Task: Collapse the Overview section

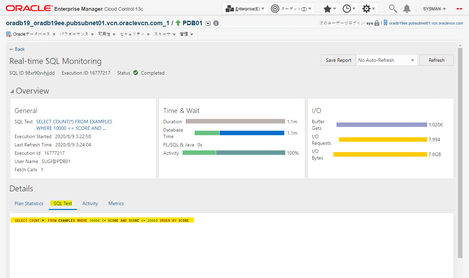Action: click(11, 90)
